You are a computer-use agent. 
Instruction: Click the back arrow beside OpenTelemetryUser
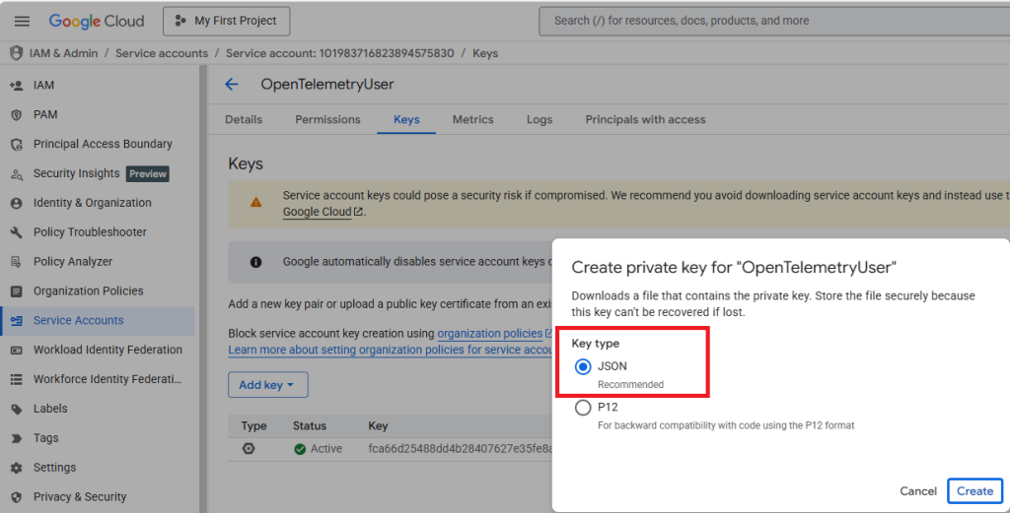[x=232, y=85]
